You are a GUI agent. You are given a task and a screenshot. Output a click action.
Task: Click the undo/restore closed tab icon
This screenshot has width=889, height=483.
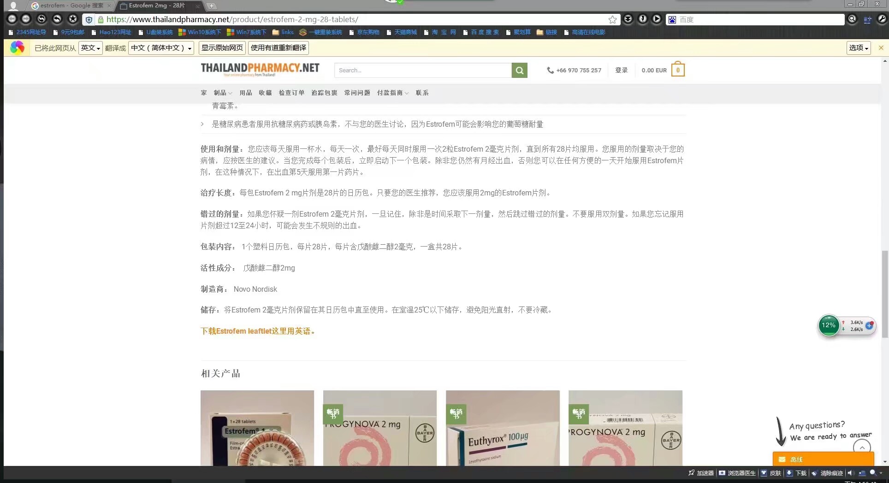[x=57, y=19]
